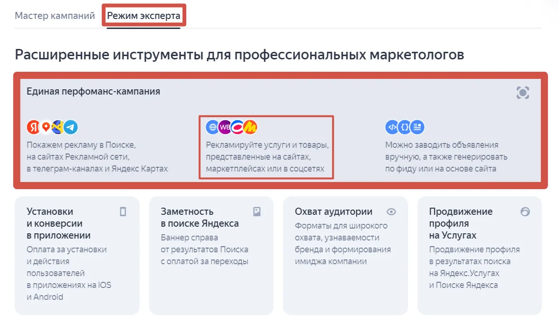
Task: Click the Yandex Maps pin icon
Action: [46, 127]
